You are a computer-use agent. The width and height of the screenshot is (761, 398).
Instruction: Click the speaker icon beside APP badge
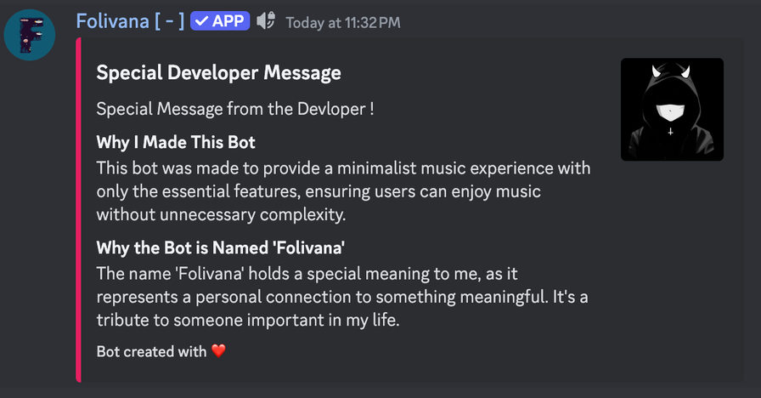tap(266, 21)
